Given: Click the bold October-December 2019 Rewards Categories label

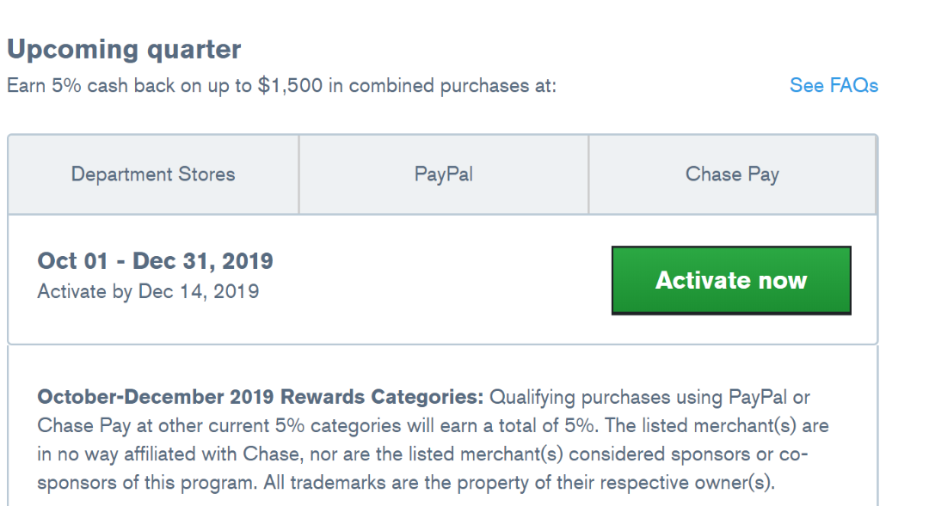Looking at the screenshot, I should pyautogui.click(x=261, y=398).
